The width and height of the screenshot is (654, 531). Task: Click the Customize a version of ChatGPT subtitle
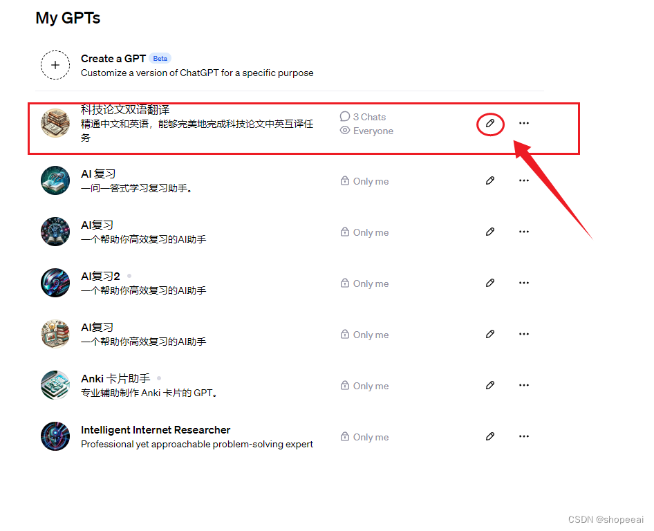pyautogui.click(x=197, y=73)
